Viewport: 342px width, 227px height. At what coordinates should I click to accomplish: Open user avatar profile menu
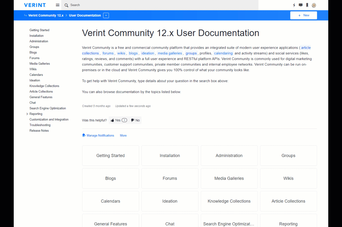pyautogui.click(x=314, y=5)
